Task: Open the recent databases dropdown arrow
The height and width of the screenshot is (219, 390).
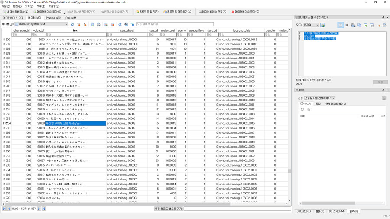Action: click(x=64, y=13)
